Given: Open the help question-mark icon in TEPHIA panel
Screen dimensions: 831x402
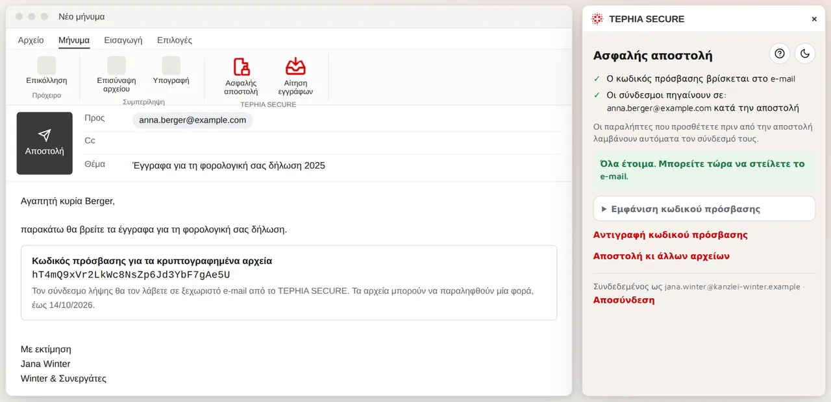Looking at the screenshot, I should pyautogui.click(x=780, y=54).
